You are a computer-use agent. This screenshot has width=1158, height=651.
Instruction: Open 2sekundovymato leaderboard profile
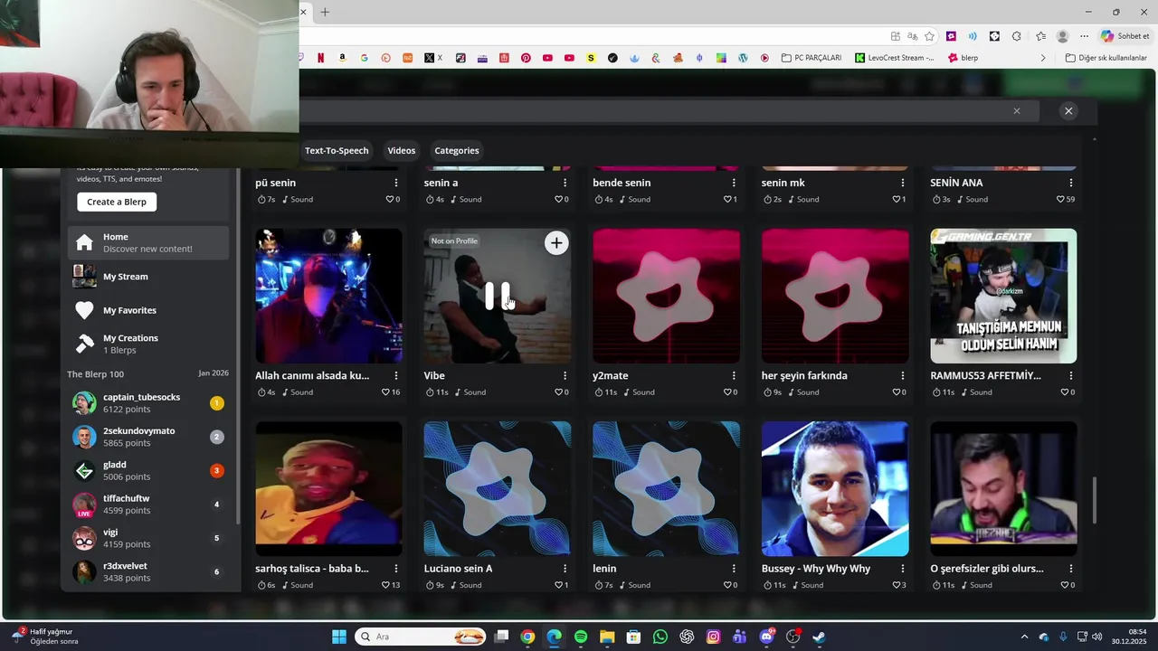148,437
